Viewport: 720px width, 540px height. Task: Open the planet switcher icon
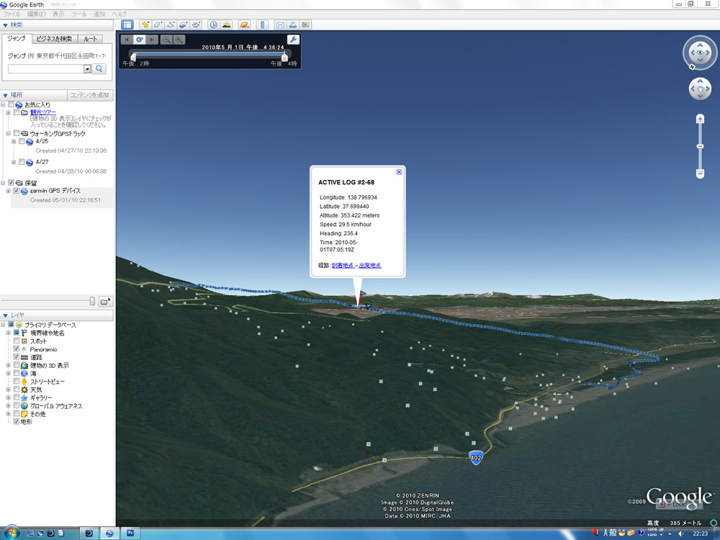(245, 24)
